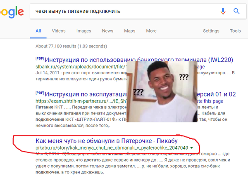The image size is (248, 178).
Task: Expand the dropdown arrow beside Pikabu URL
Action: 191,148
